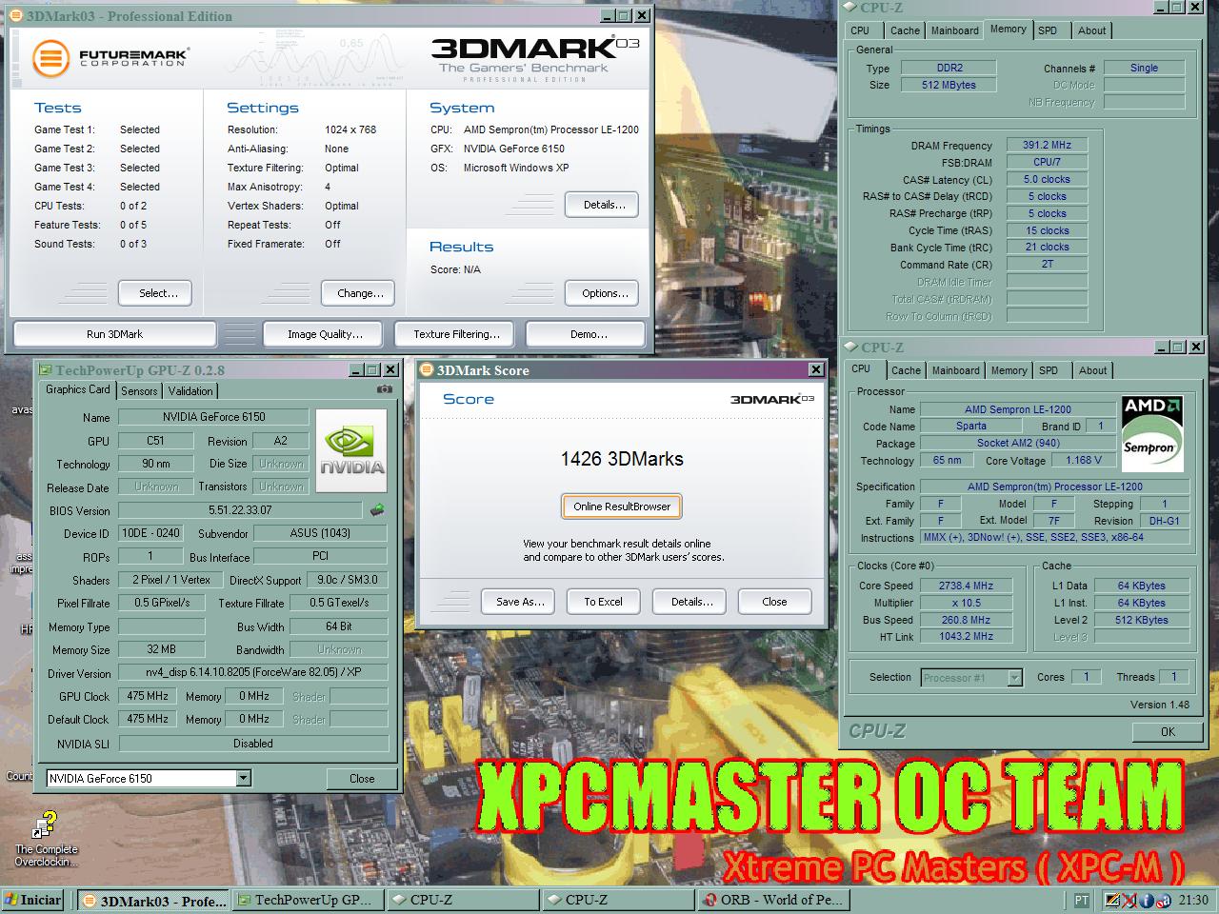Click the avast blocked tray icon
The image size is (1219, 914).
tap(1163, 900)
